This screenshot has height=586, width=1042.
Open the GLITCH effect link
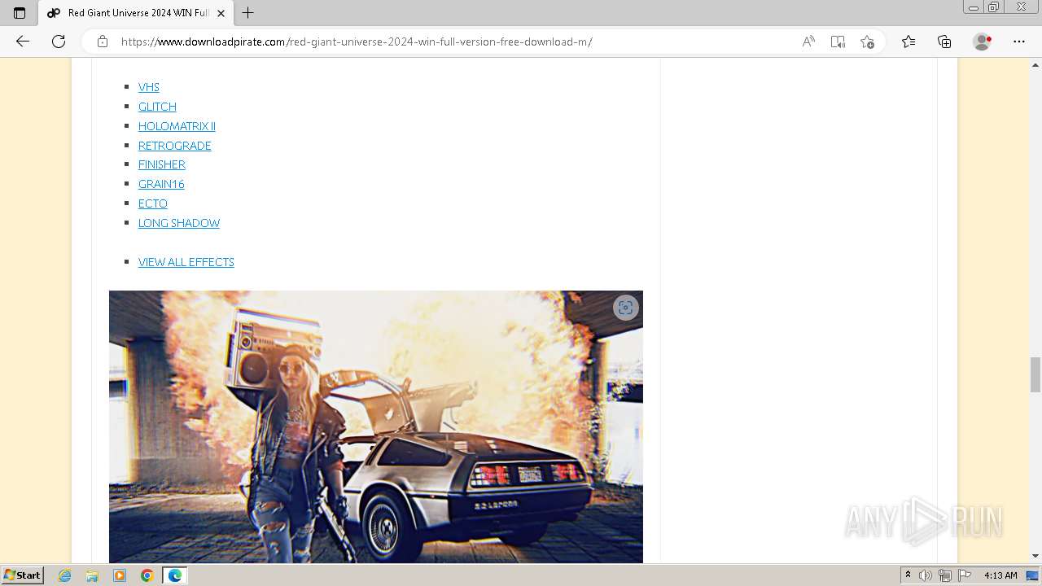coord(157,107)
